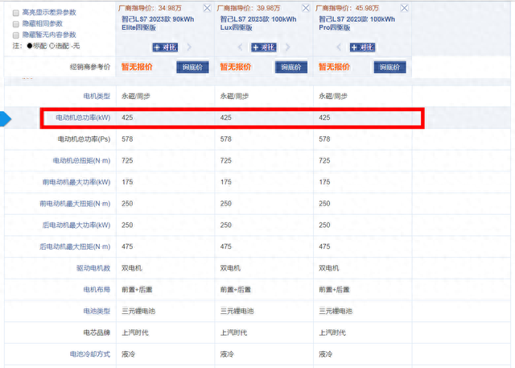Open 智己LS7 2023款 100kWh Lux四驱版 link
The width and height of the screenshot is (515, 368).
258,23
